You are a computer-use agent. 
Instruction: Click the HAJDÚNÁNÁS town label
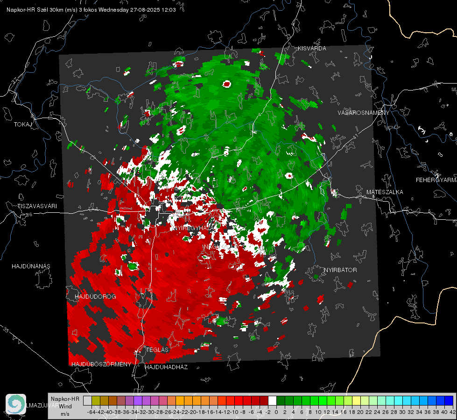[x=31, y=266]
